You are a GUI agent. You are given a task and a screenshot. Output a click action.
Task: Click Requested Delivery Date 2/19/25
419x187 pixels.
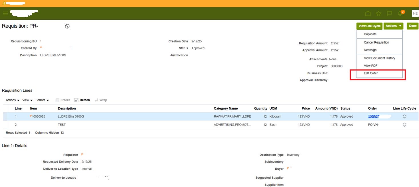[87, 162]
